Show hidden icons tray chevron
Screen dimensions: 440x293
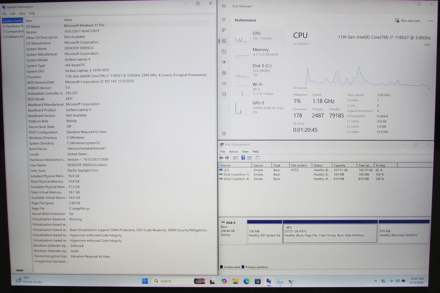[375, 281]
